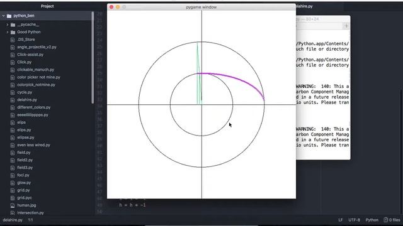
Task: Open field3.py file
Action: [x=25, y=168]
